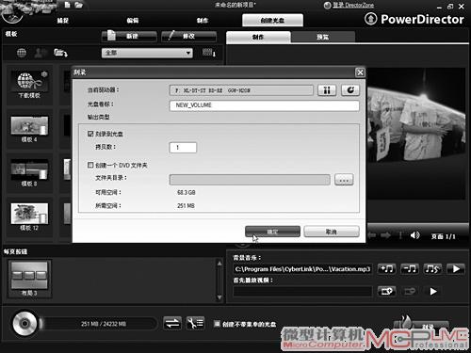
Task: Click the add background music icon
Action: 386,269
